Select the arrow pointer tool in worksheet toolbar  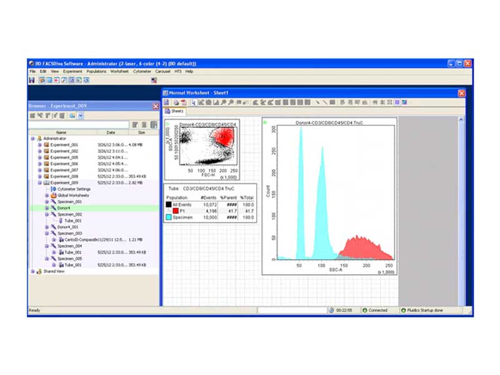tap(194, 102)
